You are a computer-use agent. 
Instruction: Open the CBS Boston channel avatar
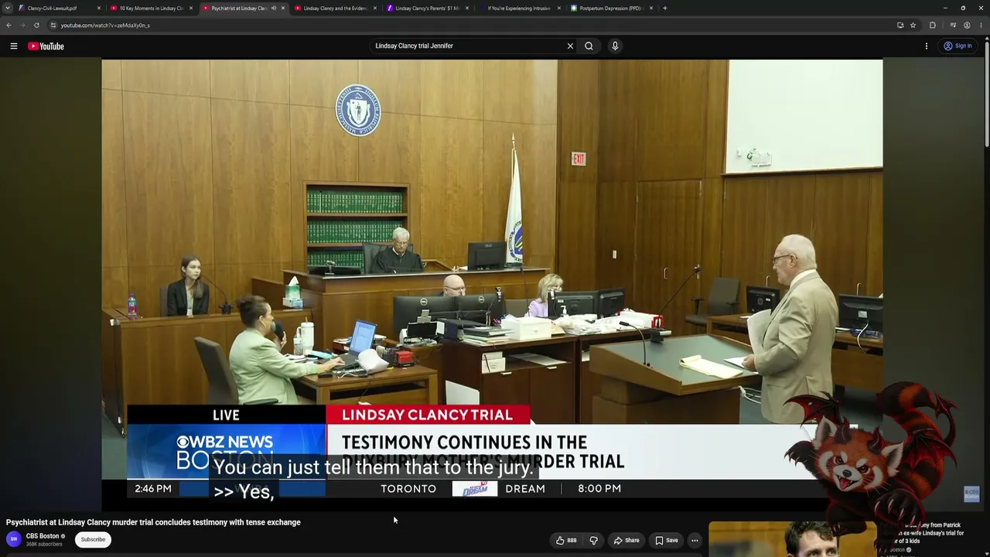click(x=14, y=539)
